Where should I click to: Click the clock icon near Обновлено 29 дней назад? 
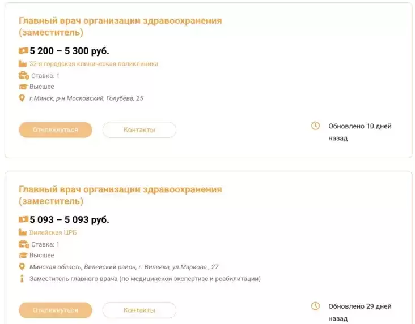316,306
